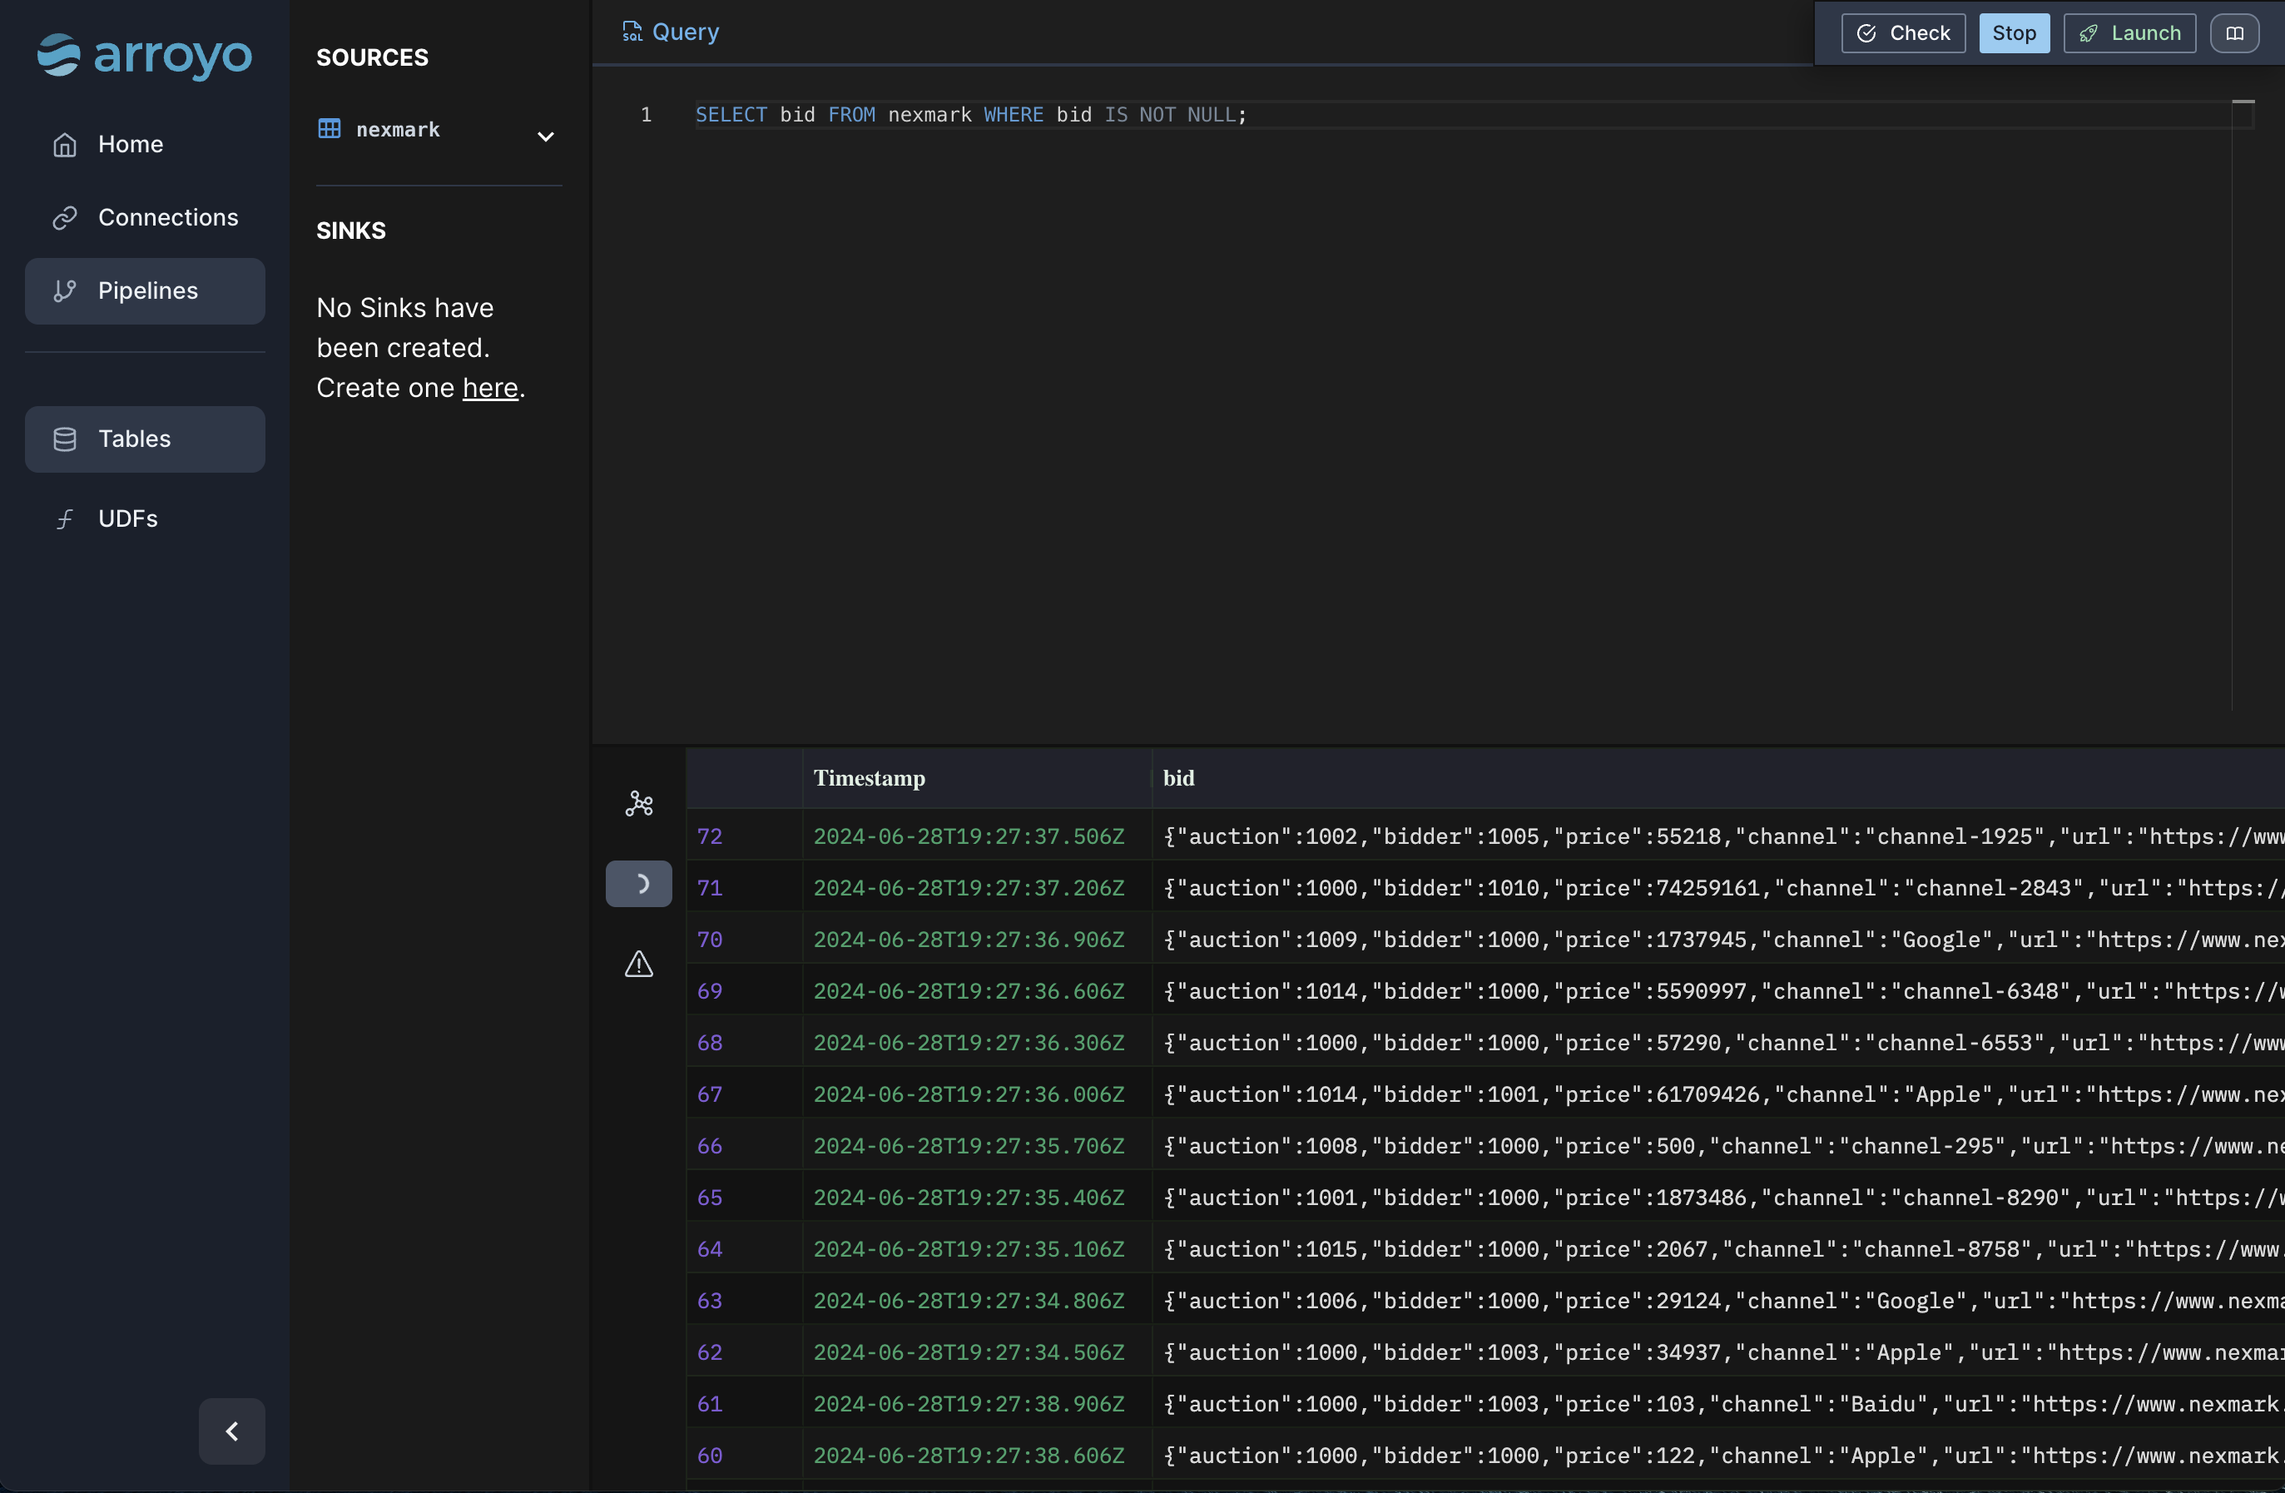Click the 'here' link to create a sink
Image resolution: width=2285 pixels, height=1493 pixels.
[488, 388]
